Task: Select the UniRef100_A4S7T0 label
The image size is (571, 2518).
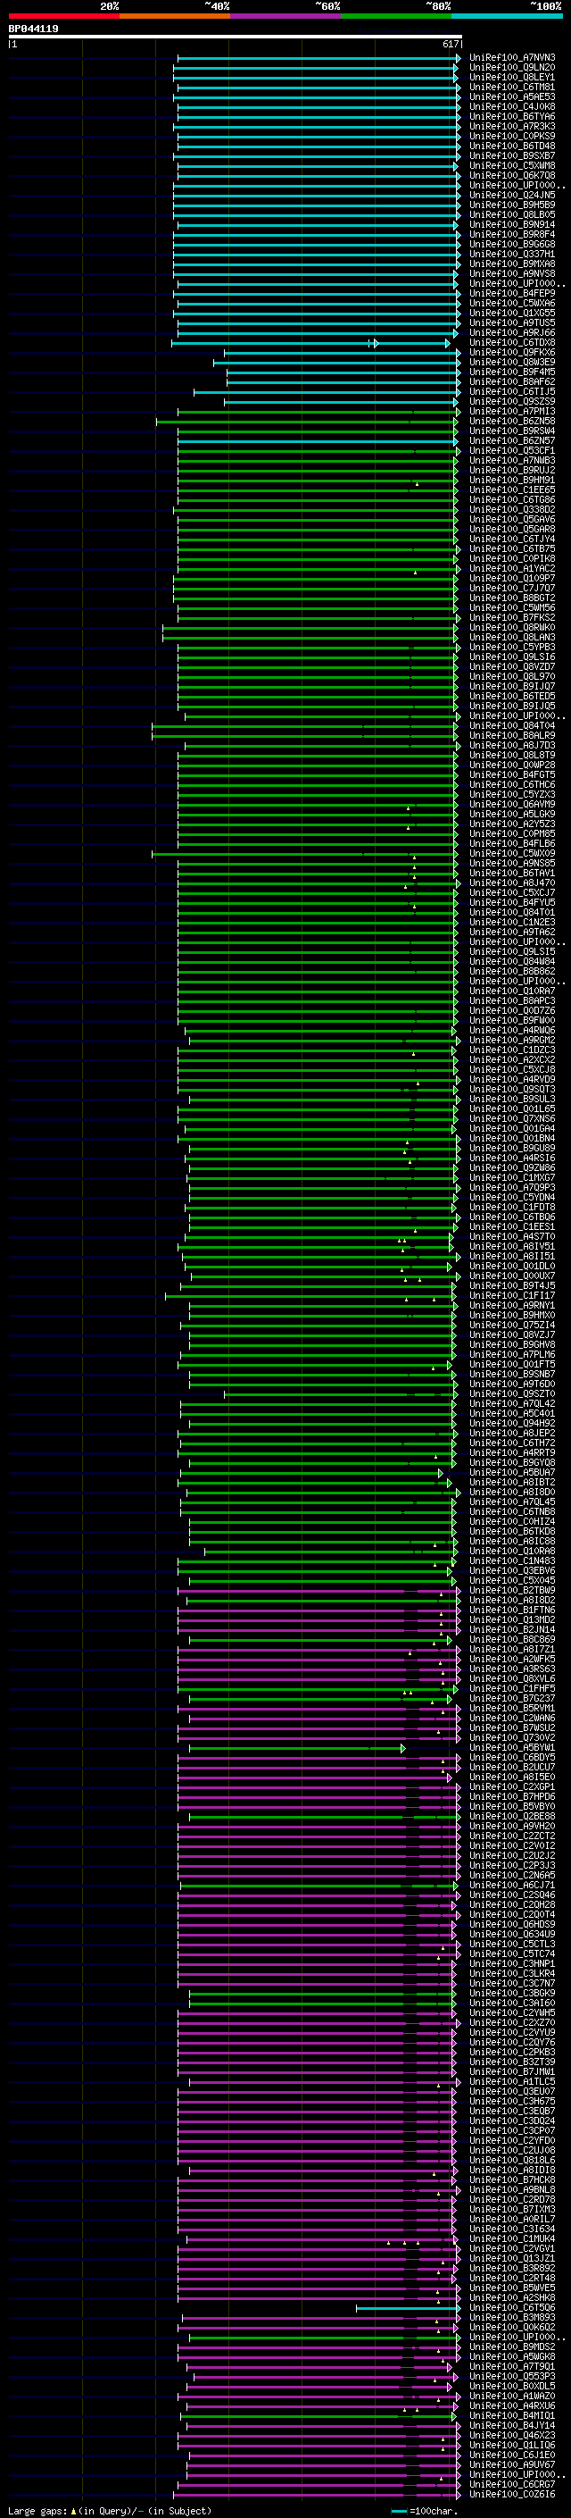Action: pyautogui.click(x=511, y=1236)
